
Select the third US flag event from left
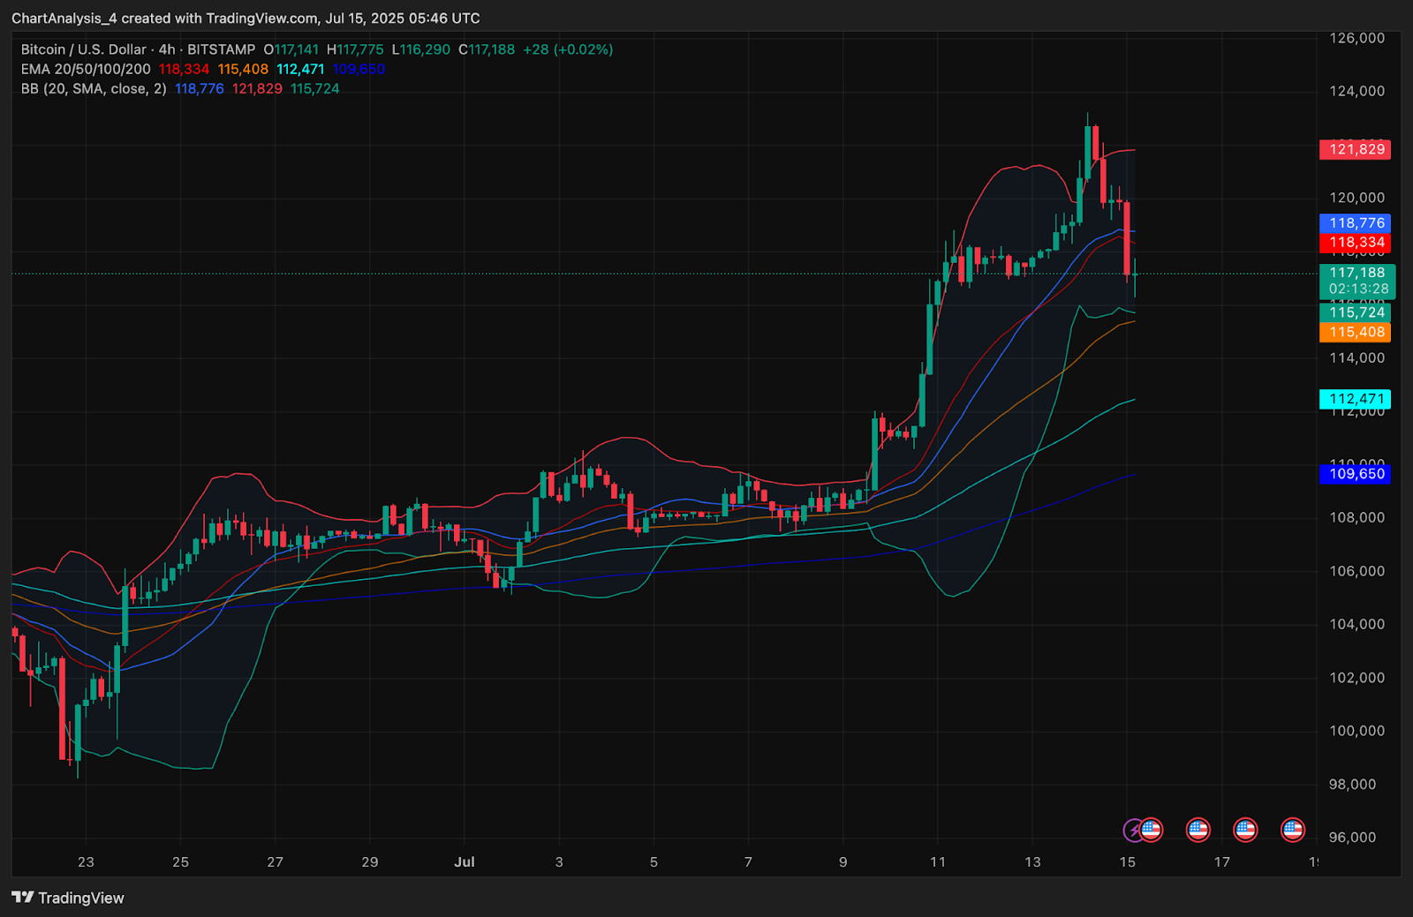[1245, 830]
